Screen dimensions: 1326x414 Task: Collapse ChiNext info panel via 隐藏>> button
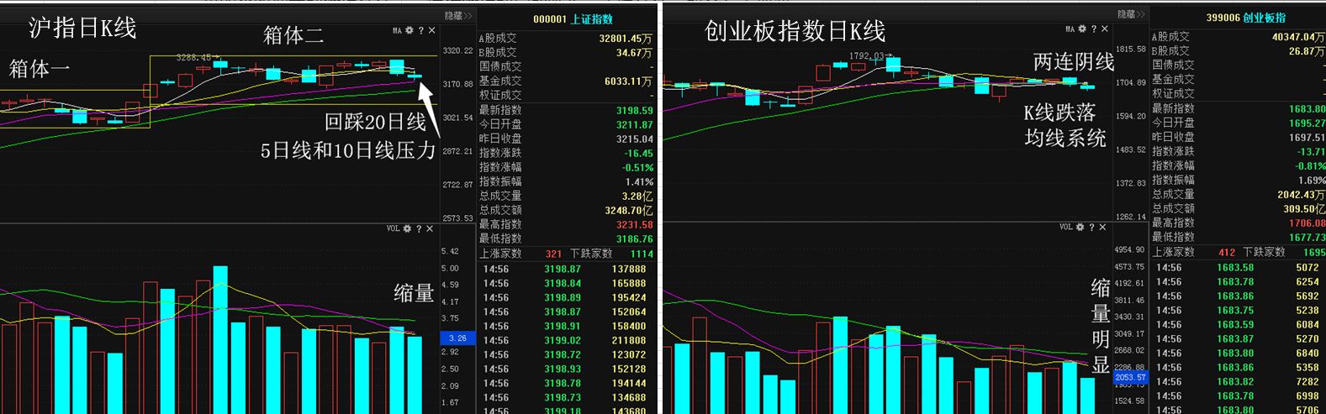pos(1131,14)
